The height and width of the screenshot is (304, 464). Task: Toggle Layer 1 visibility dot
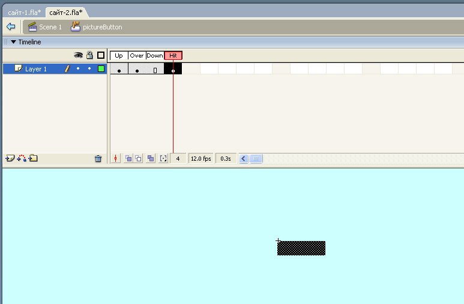(x=78, y=68)
